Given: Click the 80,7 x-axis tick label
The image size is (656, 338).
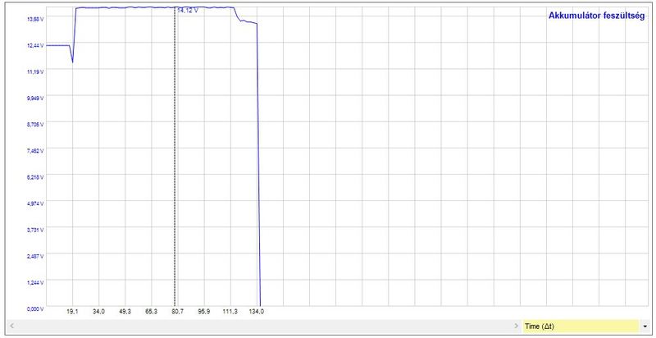Looking at the screenshot, I should click(177, 313).
